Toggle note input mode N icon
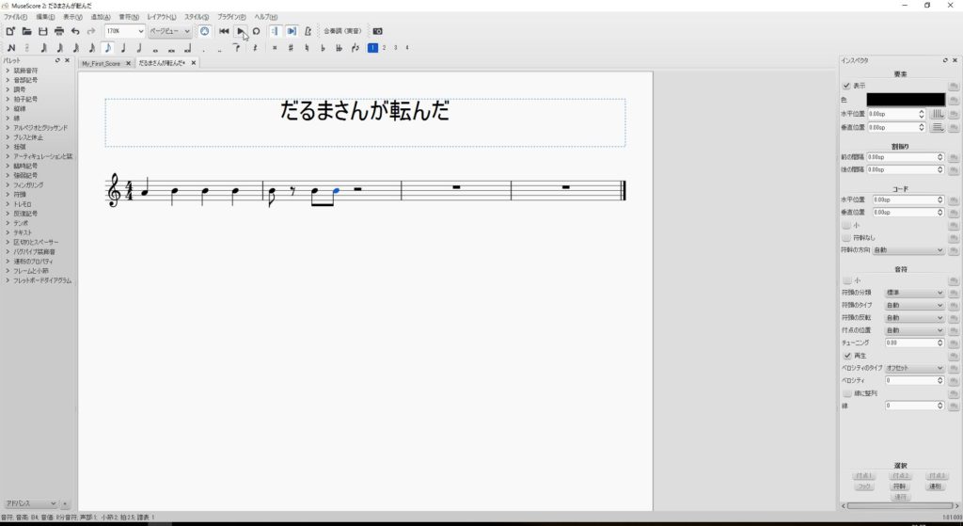Viewport: 963px width, 526px height. click(x=11, y=48)
